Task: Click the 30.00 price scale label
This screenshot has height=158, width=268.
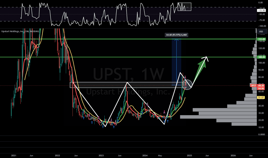Action: pos(261,113)
